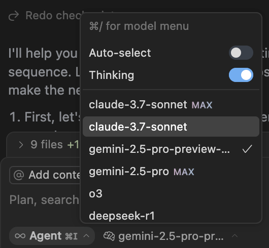Screen dimensions: 269x248
Task: Select gemini-2.5-pro MAX model
Action: pos(171,172)
